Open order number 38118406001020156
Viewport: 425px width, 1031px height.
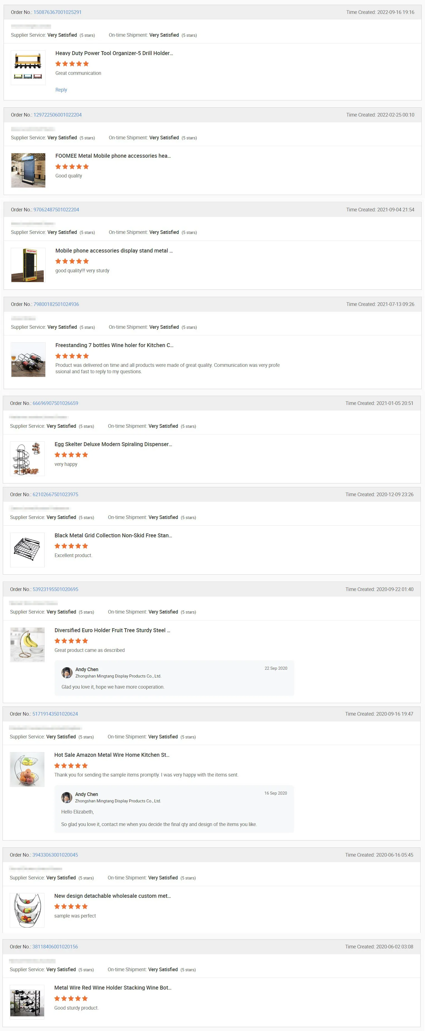55,946
